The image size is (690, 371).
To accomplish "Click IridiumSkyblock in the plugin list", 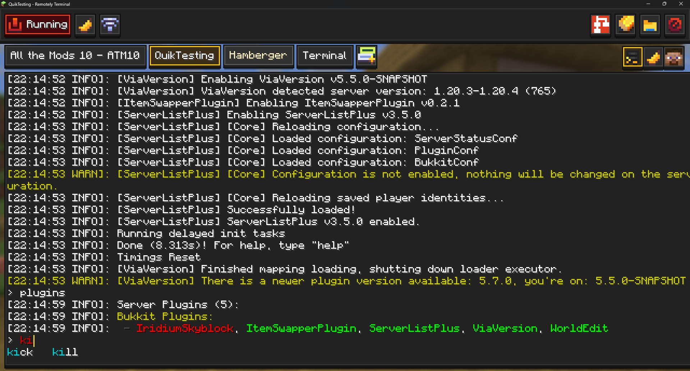I will (x=185, y=328).
